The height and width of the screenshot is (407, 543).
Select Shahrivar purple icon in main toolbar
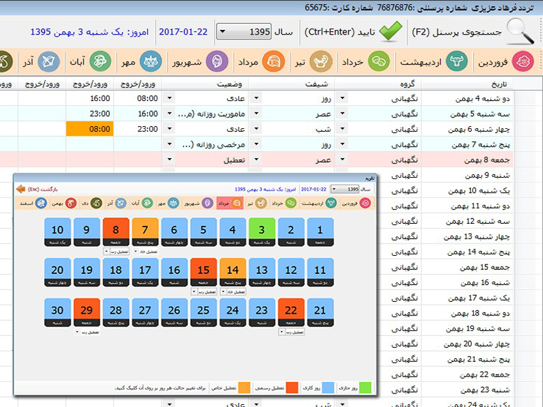pos(217,62)
